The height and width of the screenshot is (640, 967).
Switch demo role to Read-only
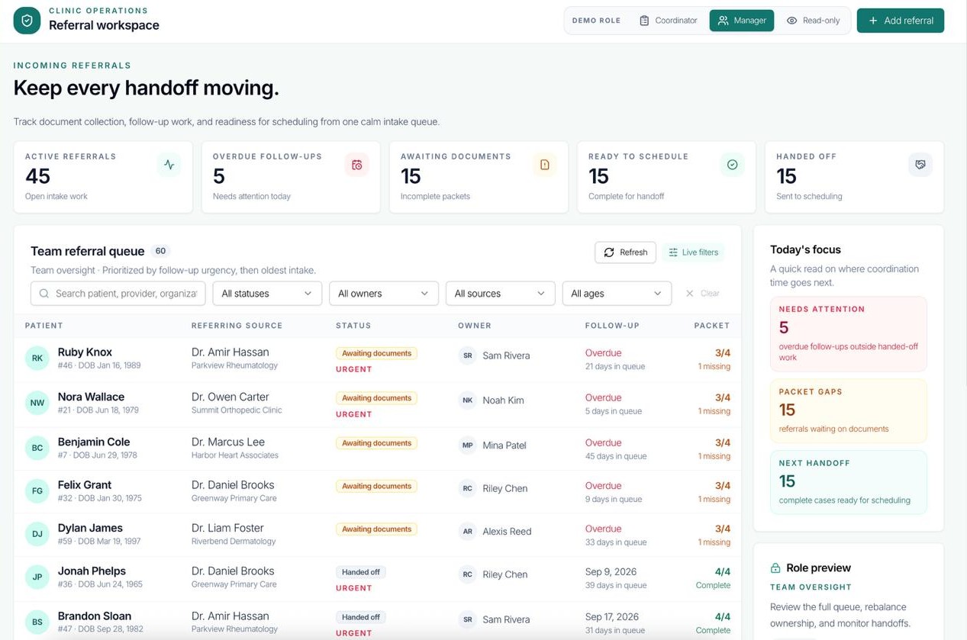pos(813,21)
